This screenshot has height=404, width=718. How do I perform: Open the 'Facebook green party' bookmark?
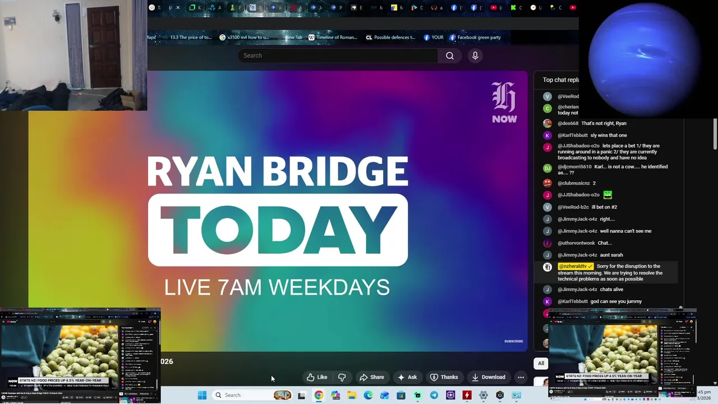[475, 38]
